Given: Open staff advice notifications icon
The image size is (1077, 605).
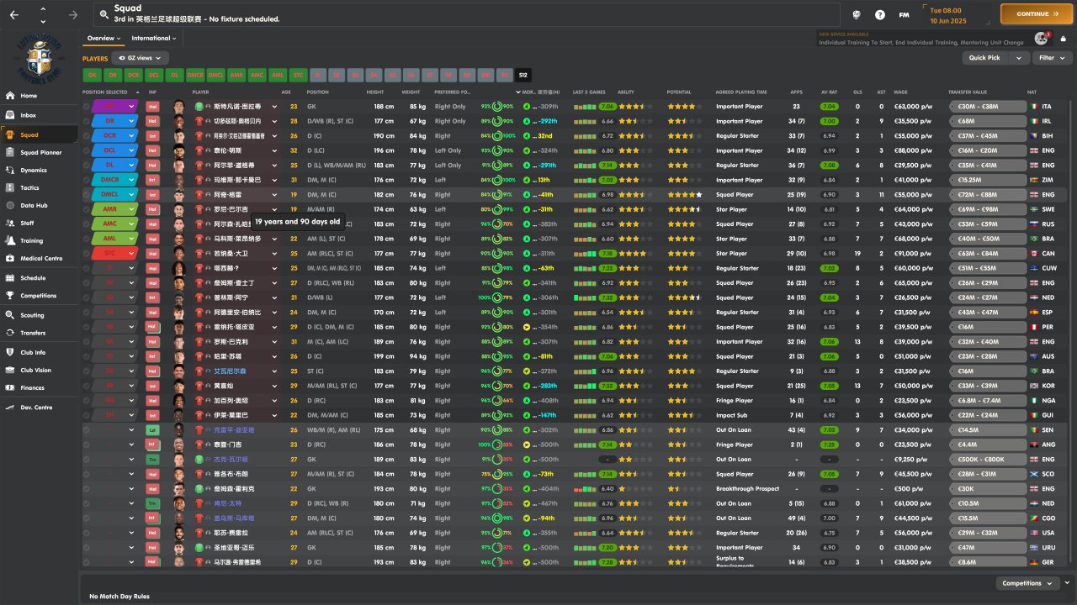Looking at the screenshot, I should pyautogui.click(x=1042, y=38).
